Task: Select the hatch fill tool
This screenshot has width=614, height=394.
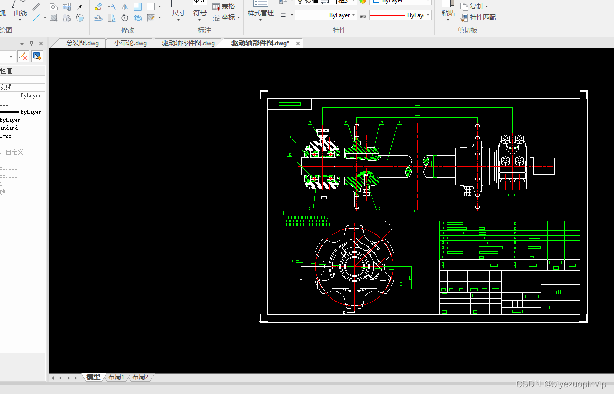Action: coord(53,18)
